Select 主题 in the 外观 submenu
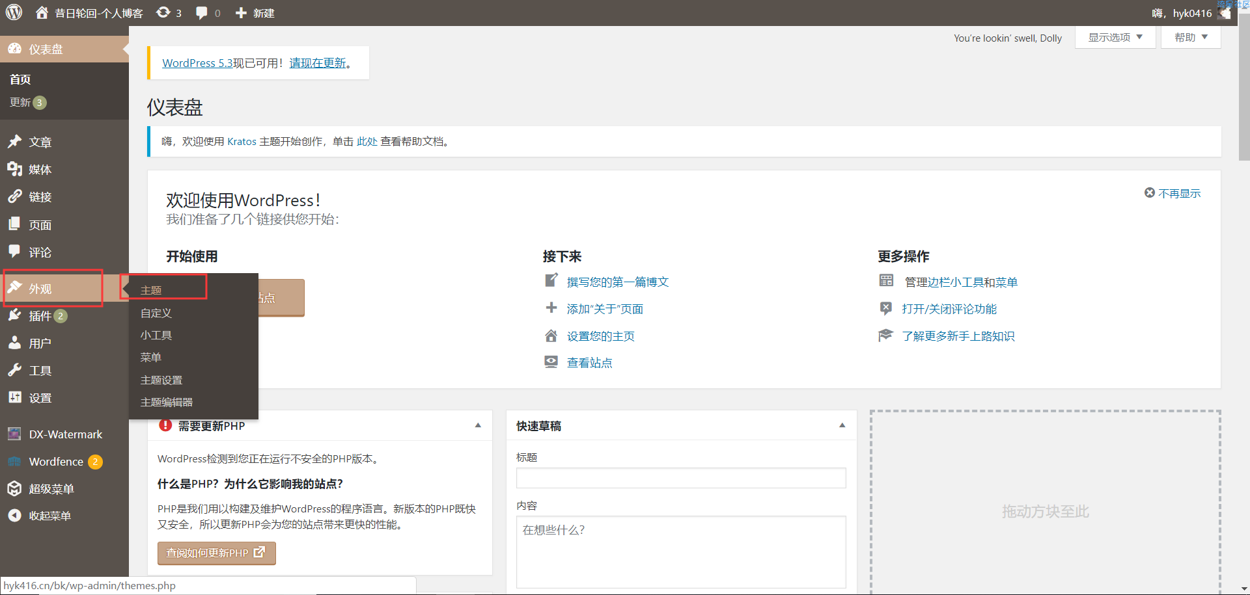This screenshot has width=1250, height=595. click(151, 290)
